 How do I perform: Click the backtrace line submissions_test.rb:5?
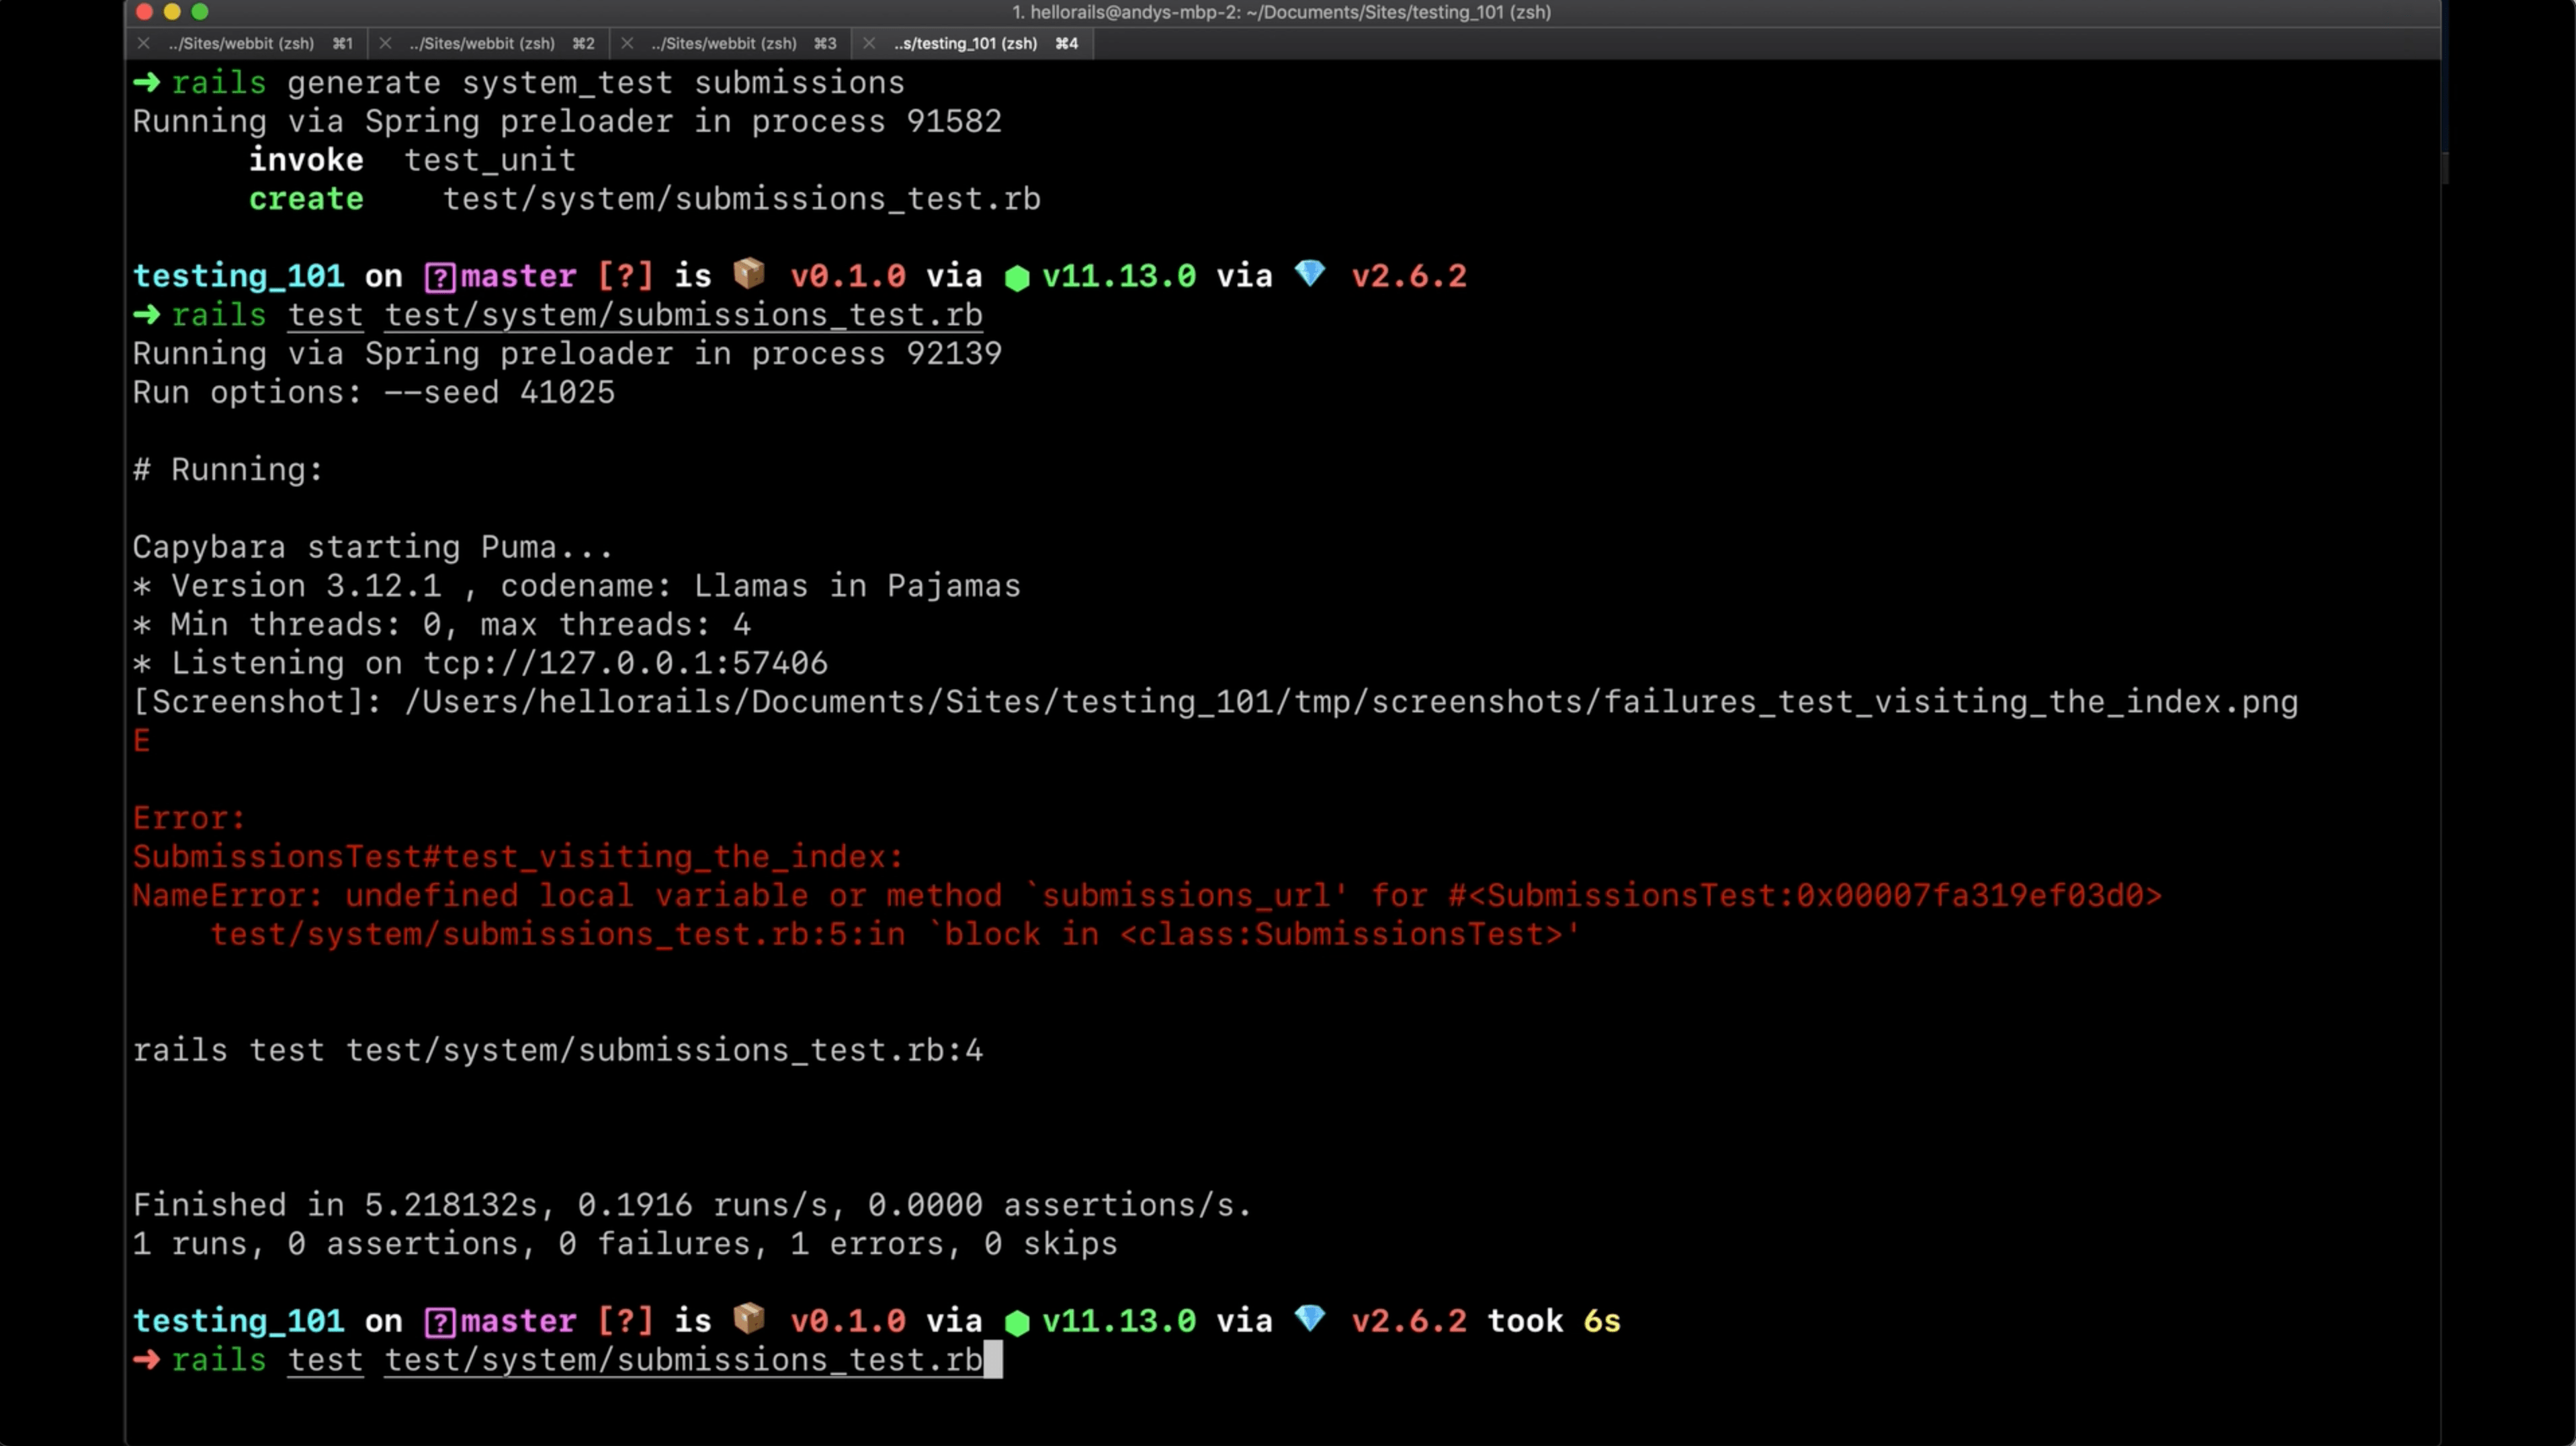pos(895,934)
